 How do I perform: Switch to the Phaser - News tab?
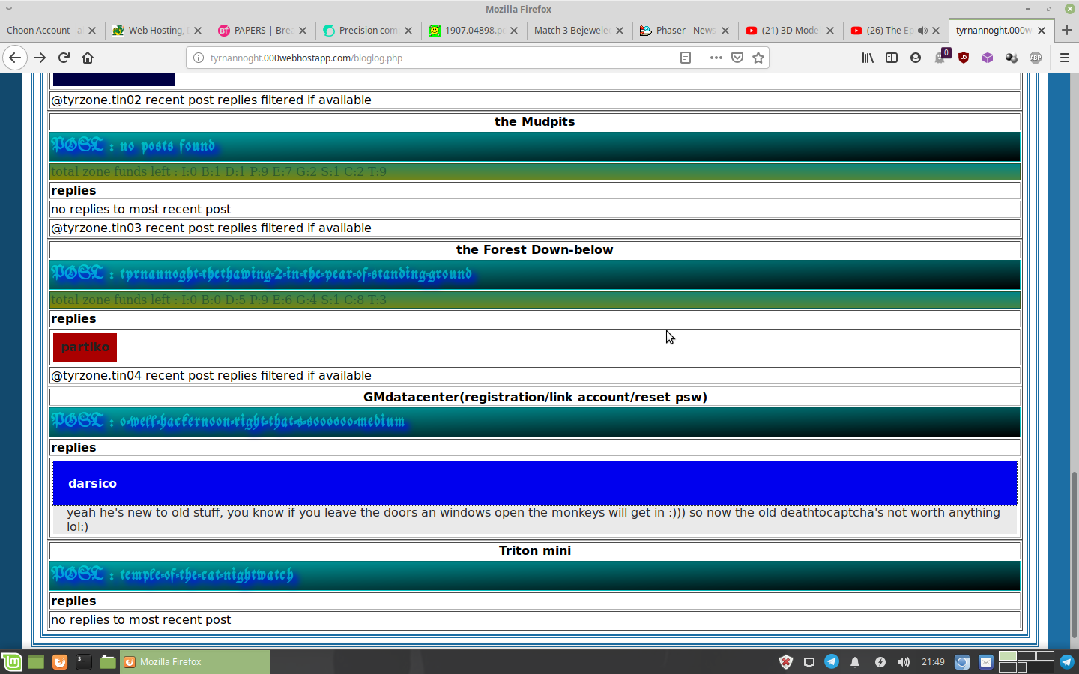click(684, 31)
